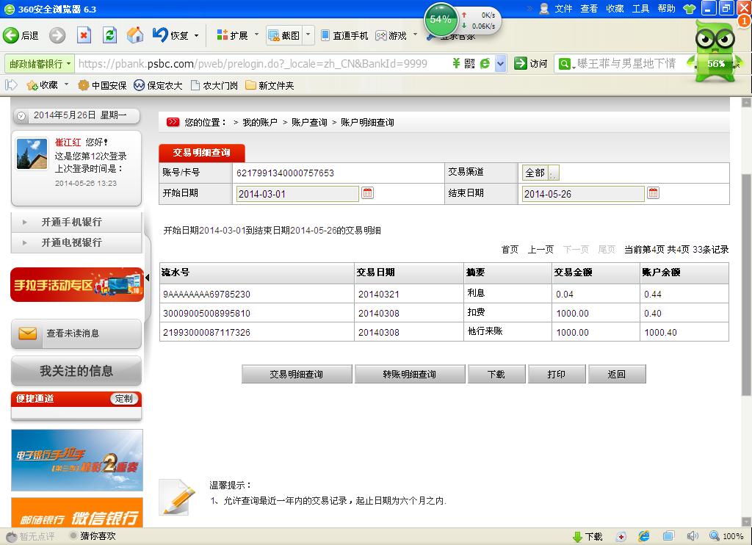Click the envelope unread messages icon
This screenshot has width=752, height=545.
[x=28, y=333]
